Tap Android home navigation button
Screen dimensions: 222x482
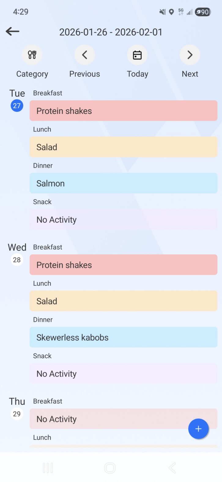[110, 468]
